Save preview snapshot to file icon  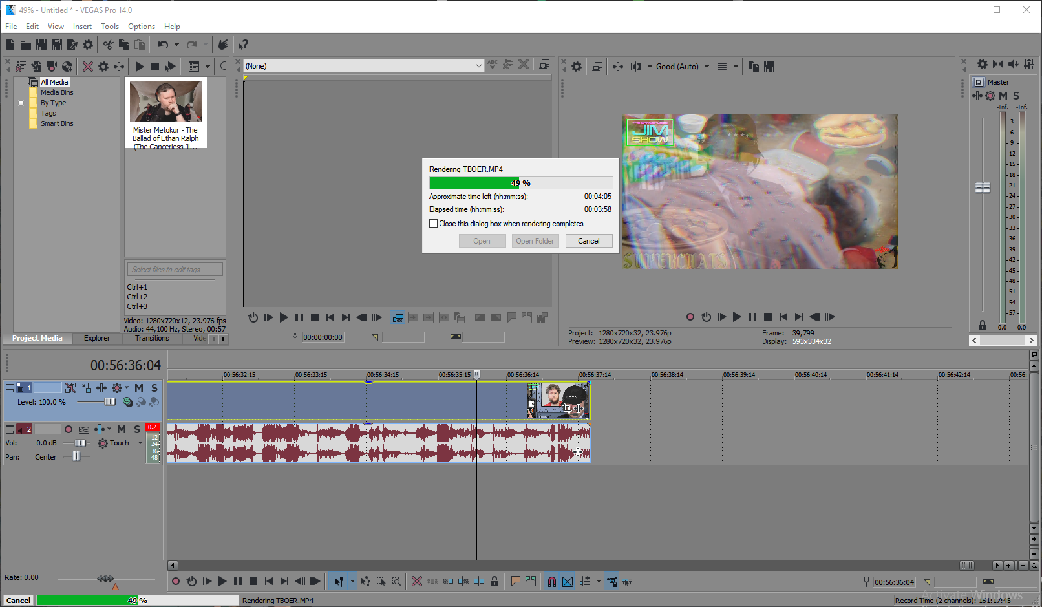point(769,67)
